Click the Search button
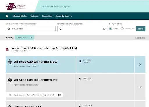Viewport: 149px width, 107px height. tap(141, 29)
